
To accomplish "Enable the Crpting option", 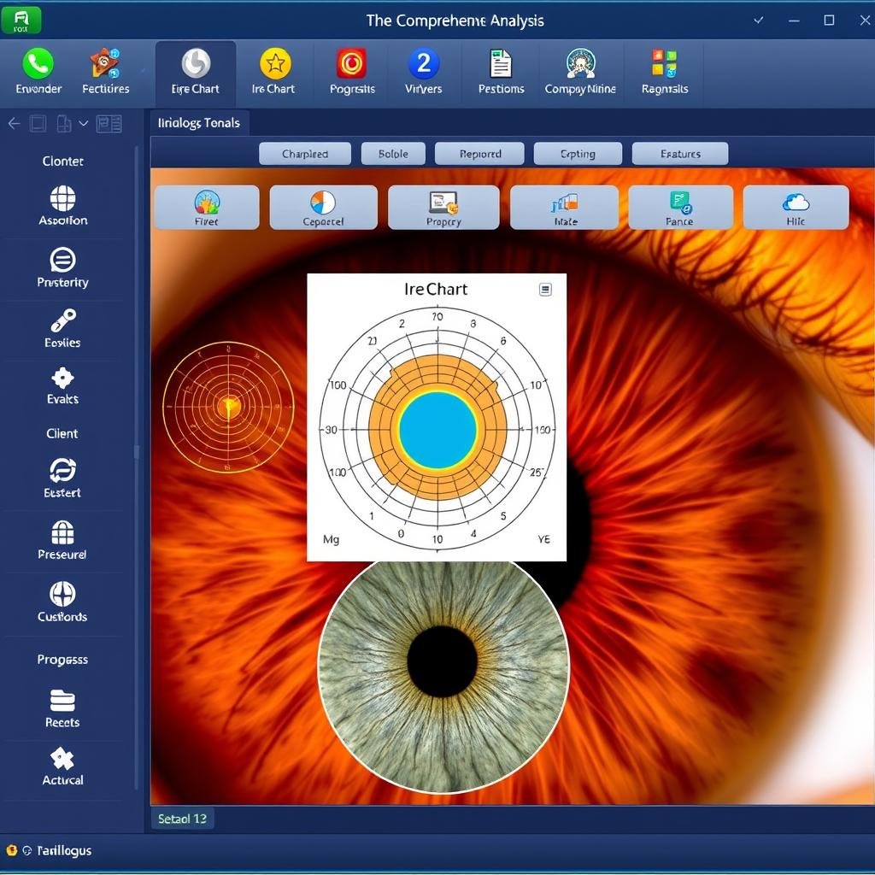I will (578, 153).
